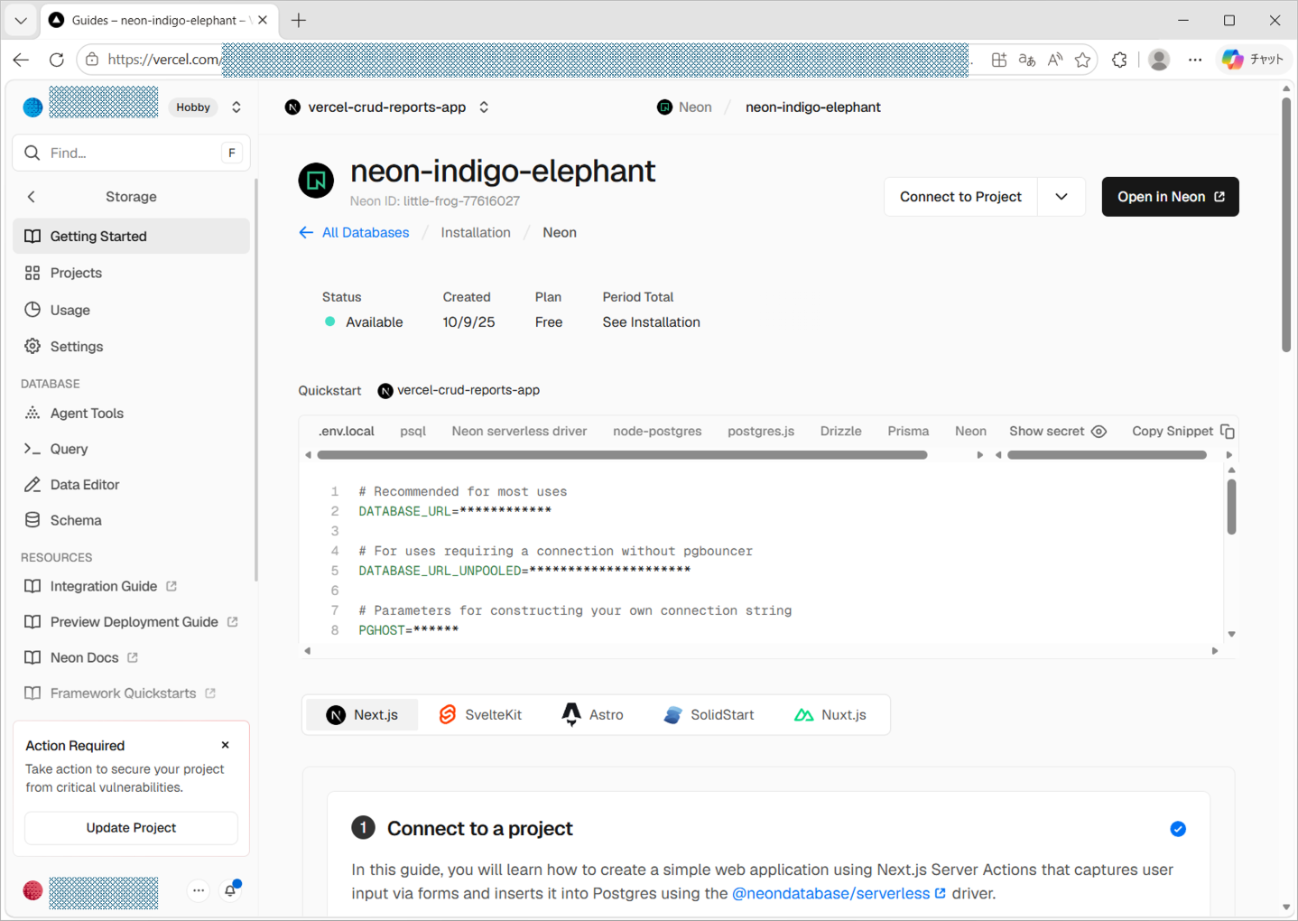Reload the page with refresh icon
Viewport: 1298px width, 921px height.
57,60
